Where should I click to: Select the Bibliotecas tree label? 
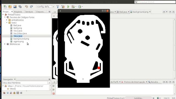[15, 44]
